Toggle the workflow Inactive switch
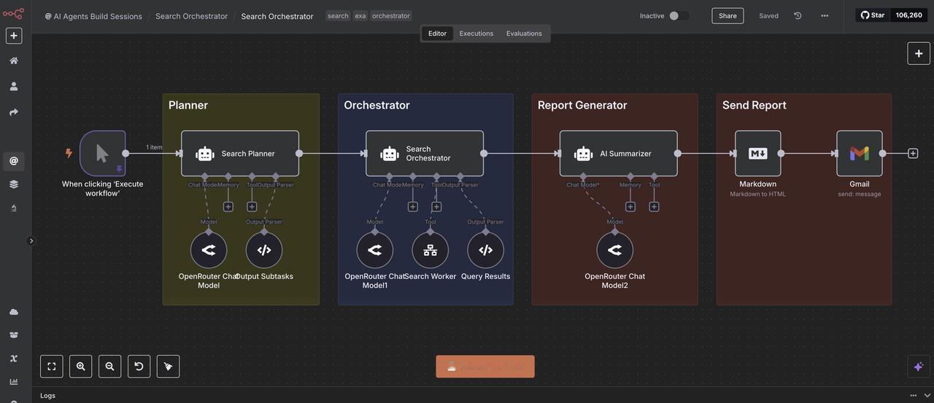This screenshot has height=403, width=934. click(677, 16)
